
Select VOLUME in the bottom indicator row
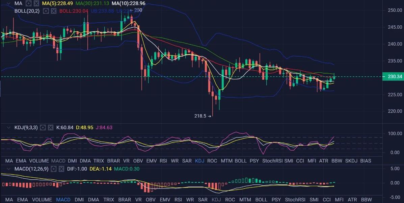42,200
